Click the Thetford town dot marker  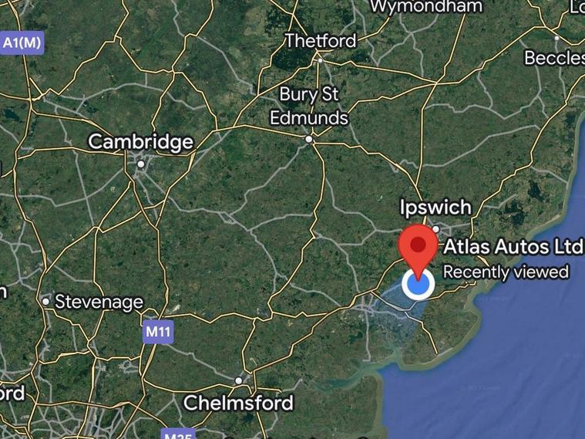[x=320, y=60]
